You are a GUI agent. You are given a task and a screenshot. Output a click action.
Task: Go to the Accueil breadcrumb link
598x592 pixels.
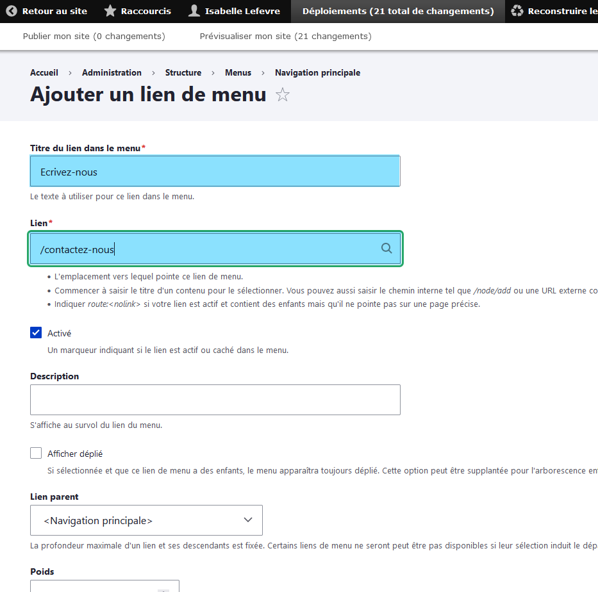tap(44, 73)
